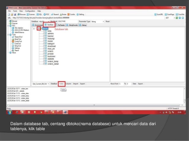Open the Browser toolbar button
This screenshot has width=189, height=141.
pos(22,14)
